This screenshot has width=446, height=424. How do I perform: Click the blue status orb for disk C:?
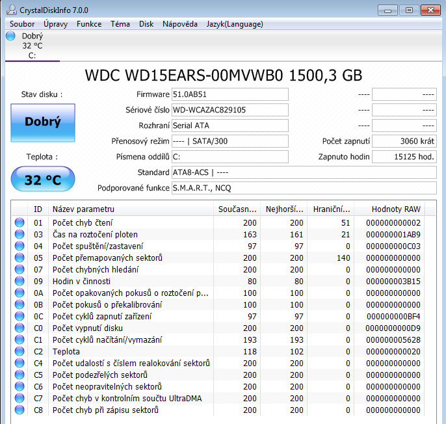click(10, 36)
